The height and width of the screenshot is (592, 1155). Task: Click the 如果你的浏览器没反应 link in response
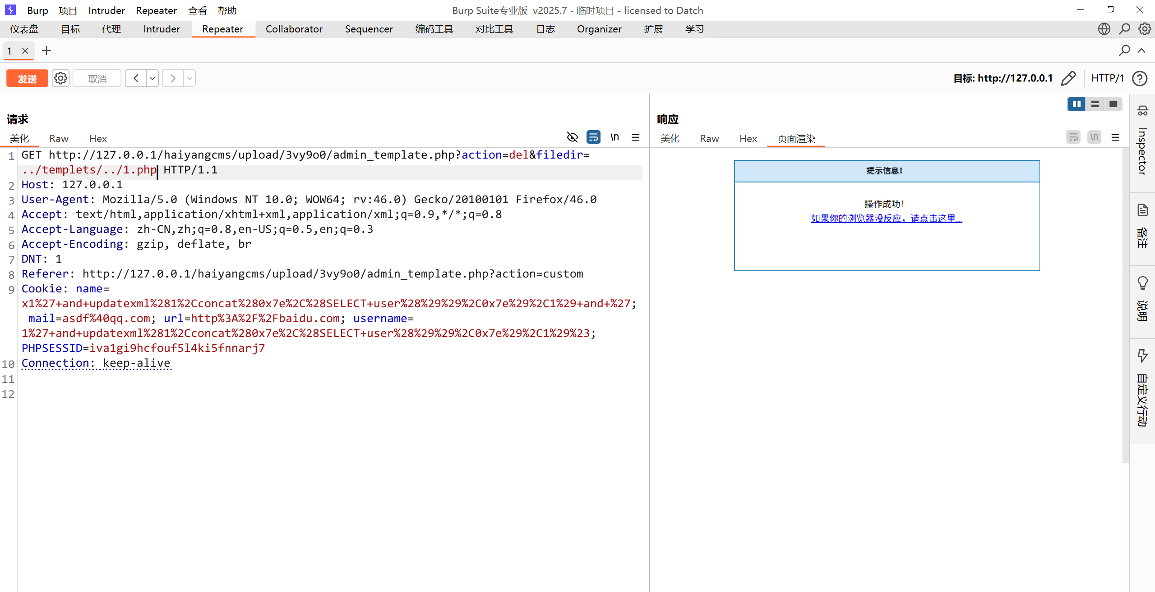click(886, 219)
